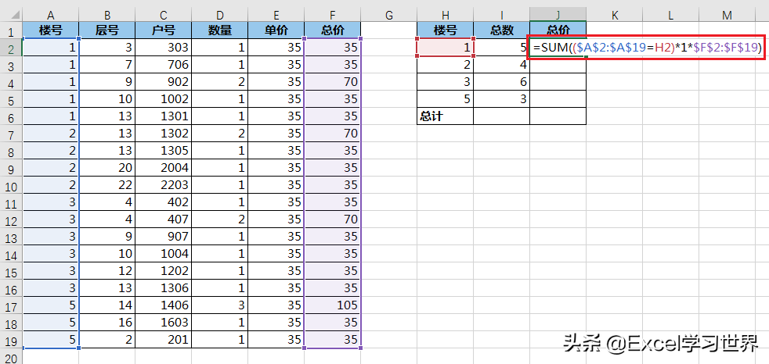Click header cell 总价 in column F
Image resolution: width=769 pixels, height=364 pixels.
(333, 30)
